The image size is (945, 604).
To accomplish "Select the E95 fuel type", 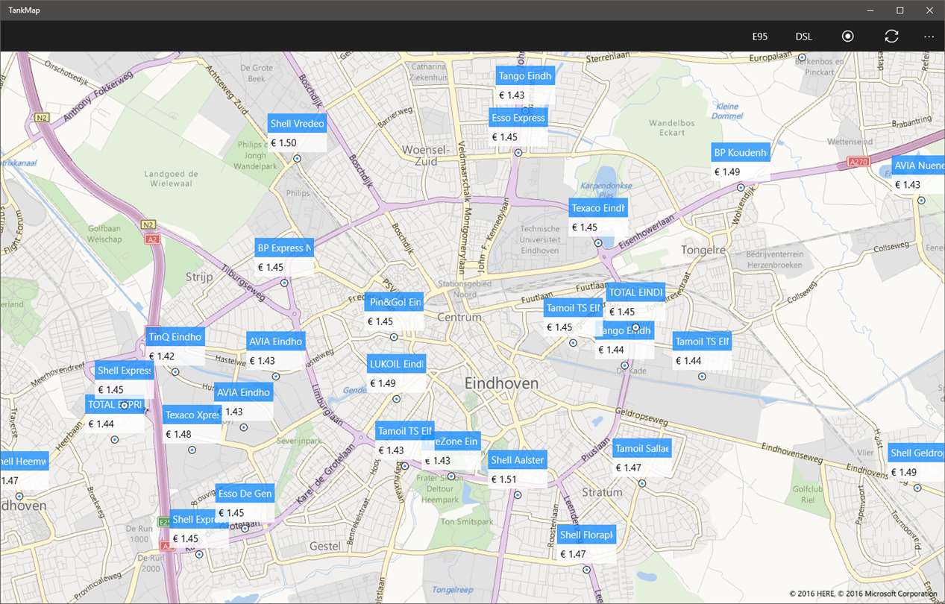I will 760,37.
